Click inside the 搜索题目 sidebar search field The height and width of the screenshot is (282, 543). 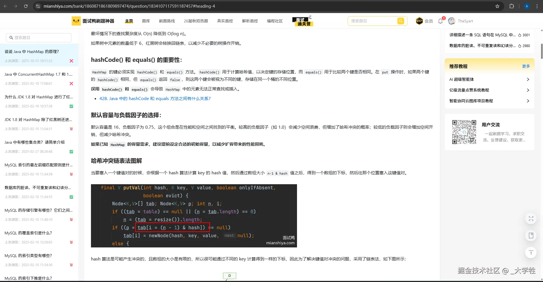(x=39, y=37)
